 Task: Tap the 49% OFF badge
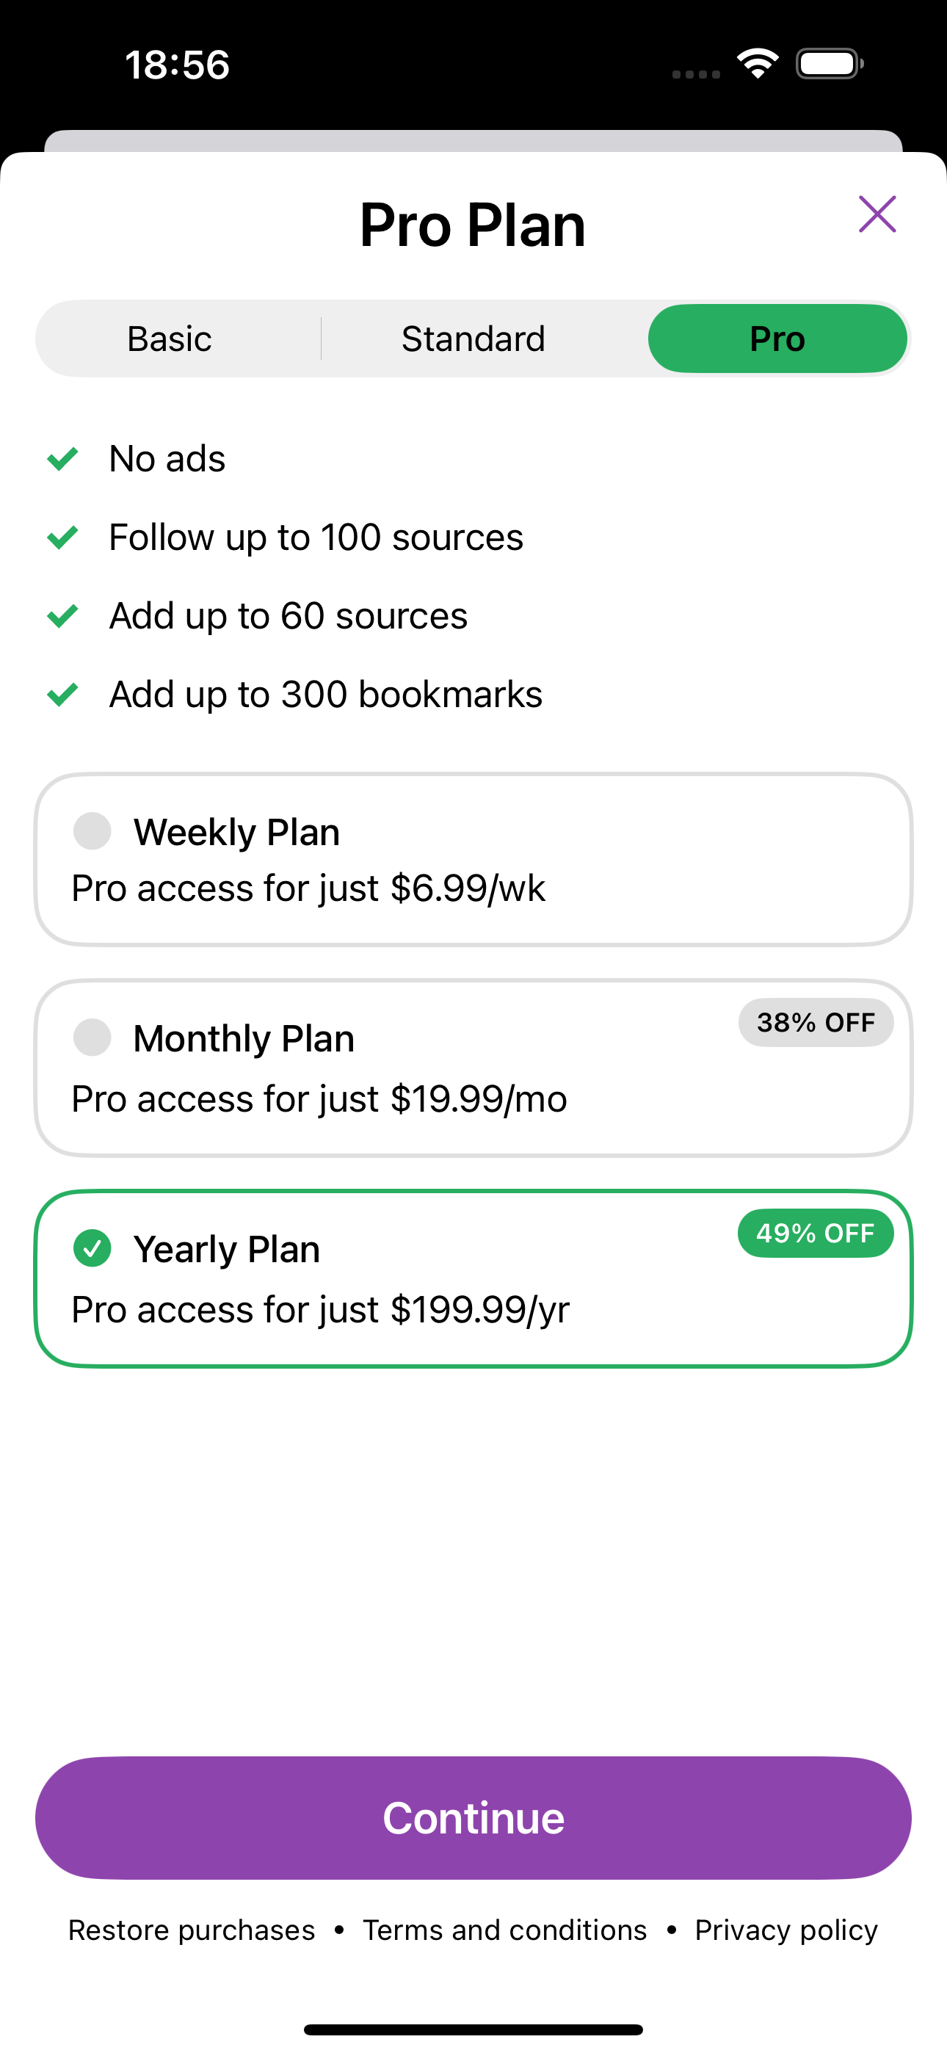(816, 1233)
